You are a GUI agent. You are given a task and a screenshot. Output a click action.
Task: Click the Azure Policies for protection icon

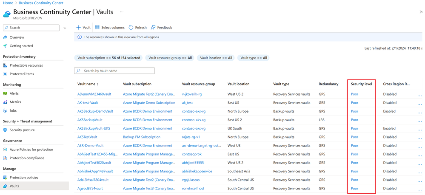[5, 150]
